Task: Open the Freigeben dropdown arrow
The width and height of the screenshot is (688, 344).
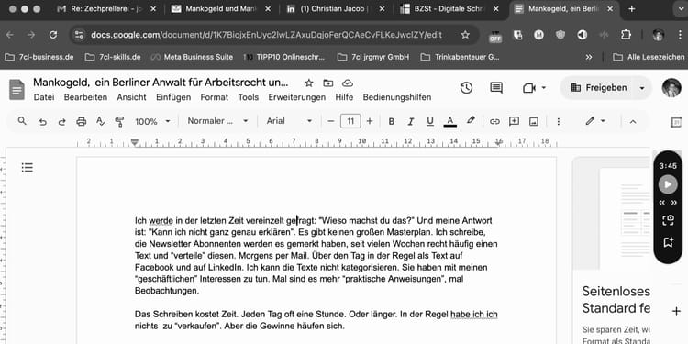Action: point(642,88)
